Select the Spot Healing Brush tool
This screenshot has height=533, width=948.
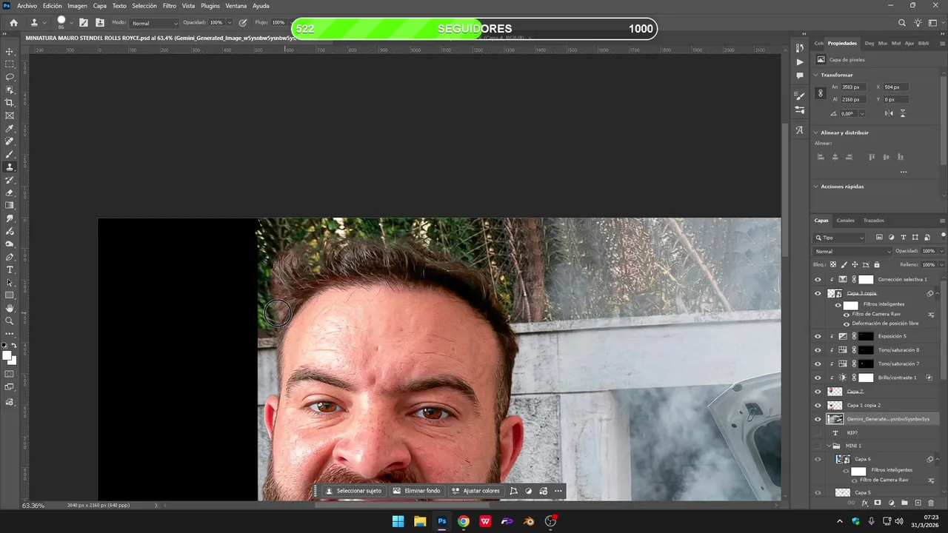point(10,141)
